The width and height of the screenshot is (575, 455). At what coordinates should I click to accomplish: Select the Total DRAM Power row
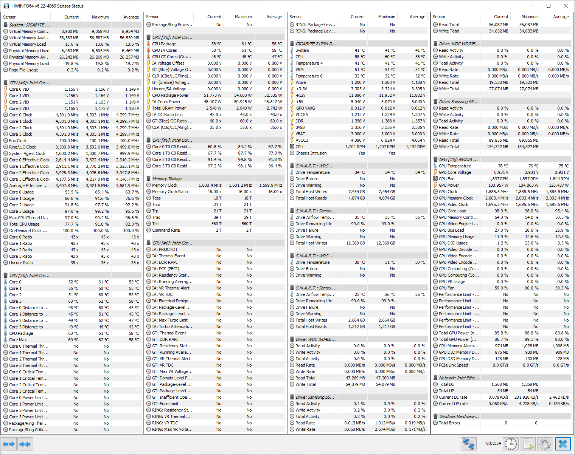[x=214, y=108]
